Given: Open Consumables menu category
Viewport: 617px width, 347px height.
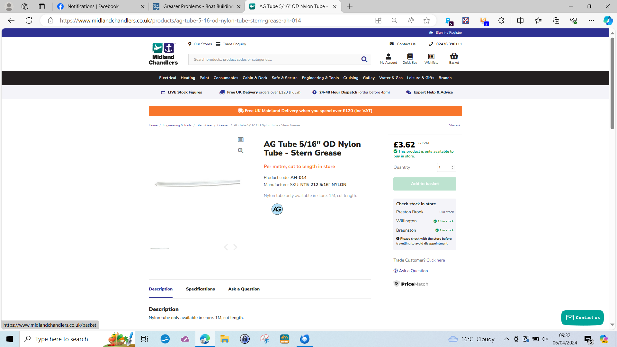Looking at the screenshot, I should (x=226, y=78).
